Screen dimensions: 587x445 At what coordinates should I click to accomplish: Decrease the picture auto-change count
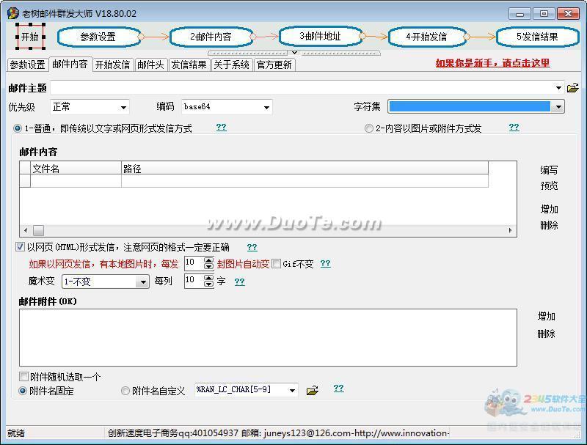coord(209,267)
